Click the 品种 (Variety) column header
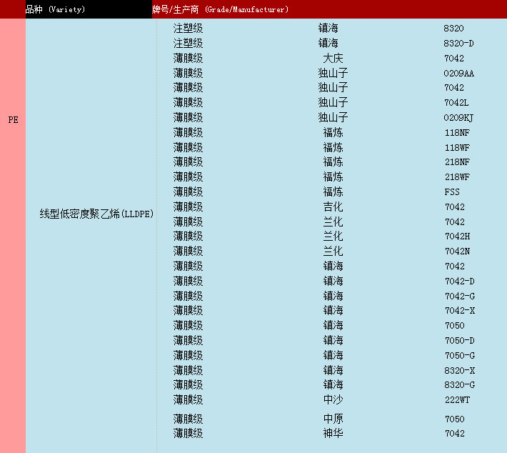 (55, 9)
